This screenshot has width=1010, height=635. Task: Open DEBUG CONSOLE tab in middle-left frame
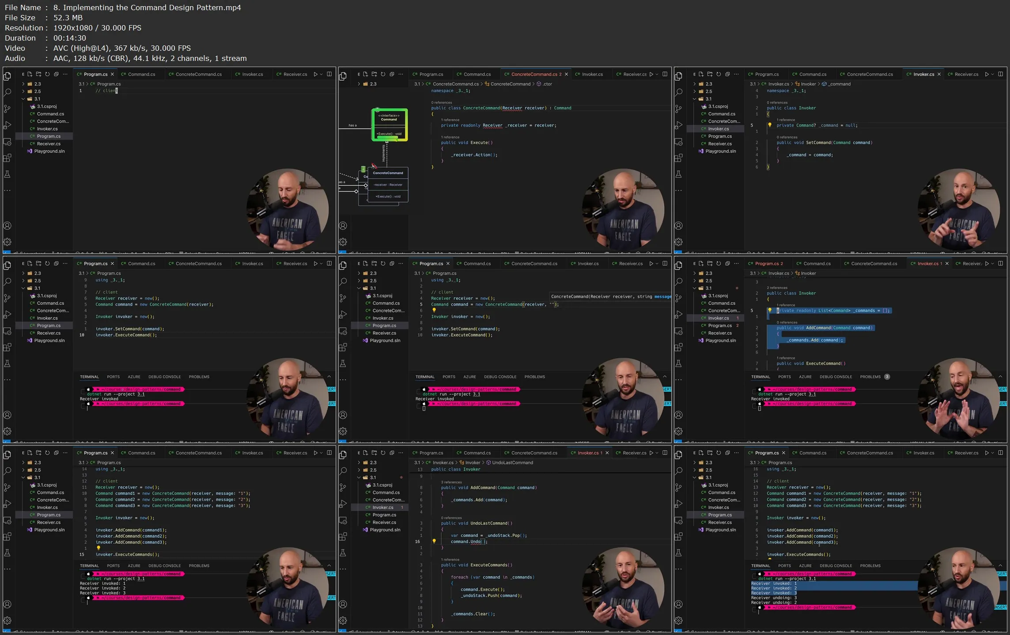coord(164,377)
